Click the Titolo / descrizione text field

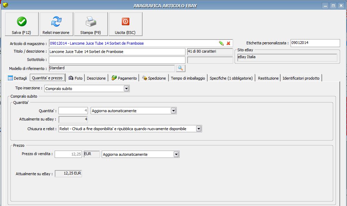117,52
